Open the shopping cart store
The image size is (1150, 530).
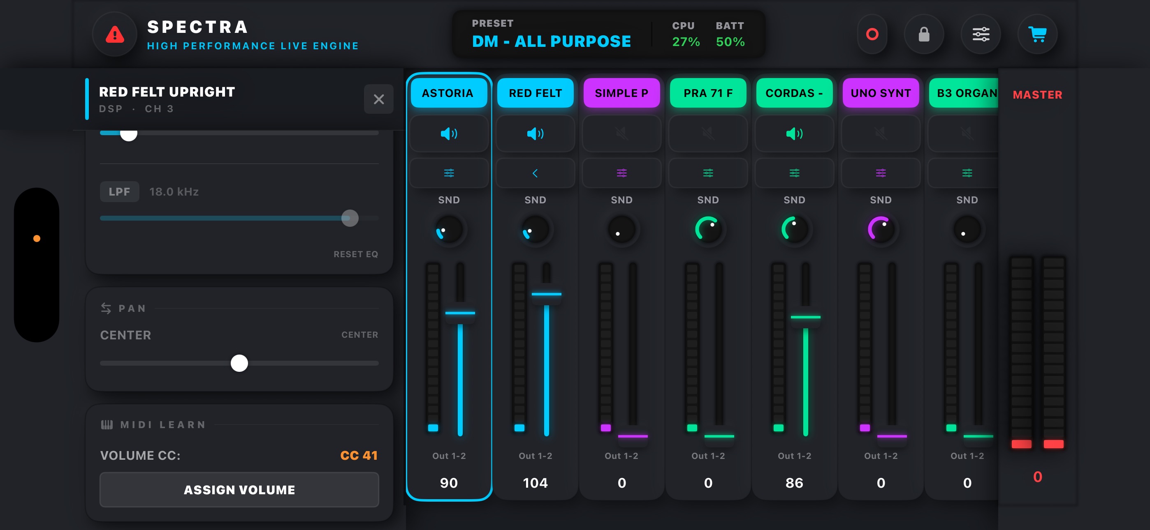click(1037, 34)
